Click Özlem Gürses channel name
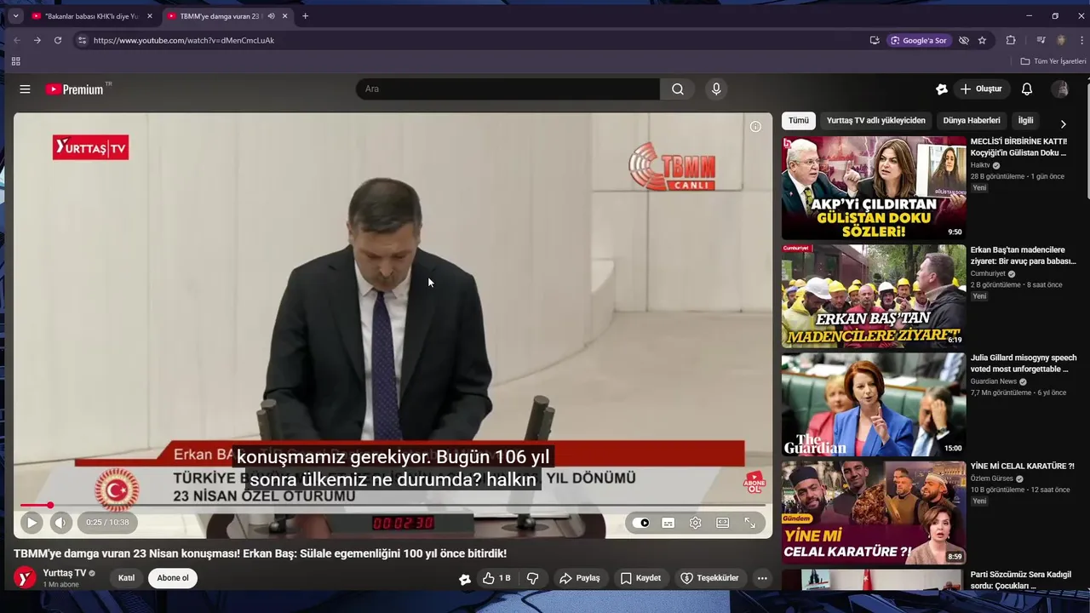 click(x=993, y=478)
